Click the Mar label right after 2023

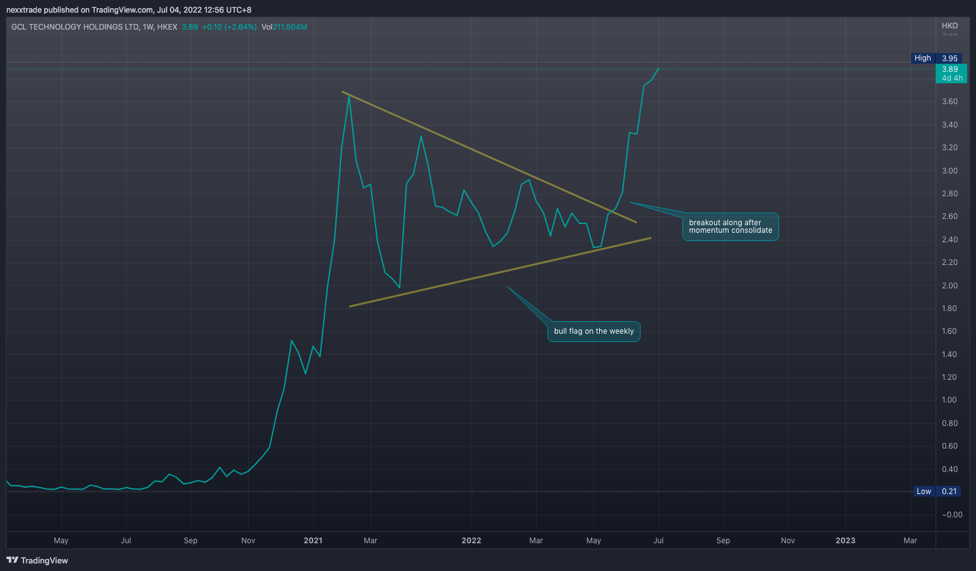click(910, 541)
